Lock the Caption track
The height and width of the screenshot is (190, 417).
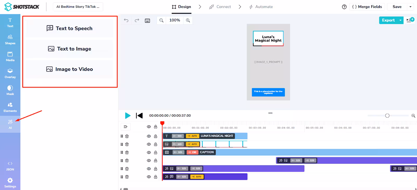[156, 152]
